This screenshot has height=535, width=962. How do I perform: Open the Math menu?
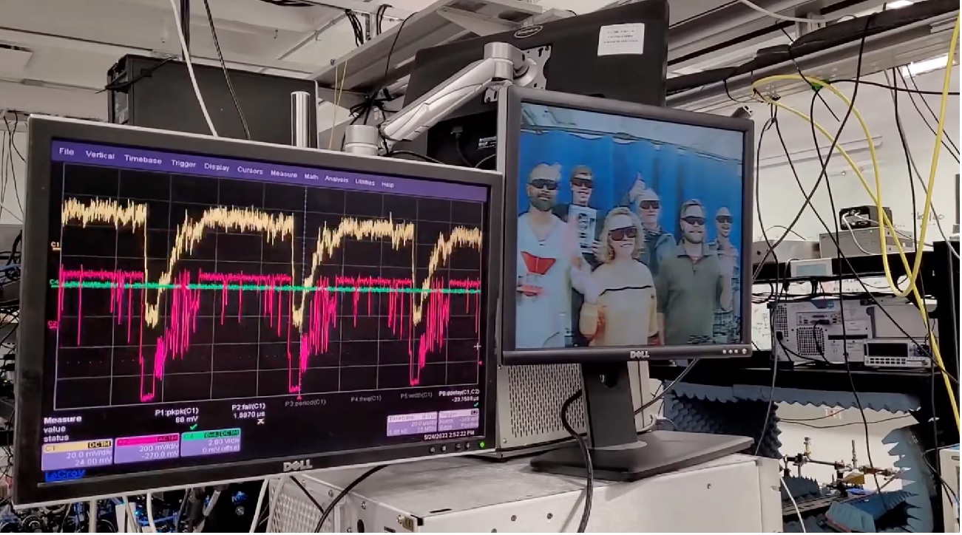[x=311, y=177]
